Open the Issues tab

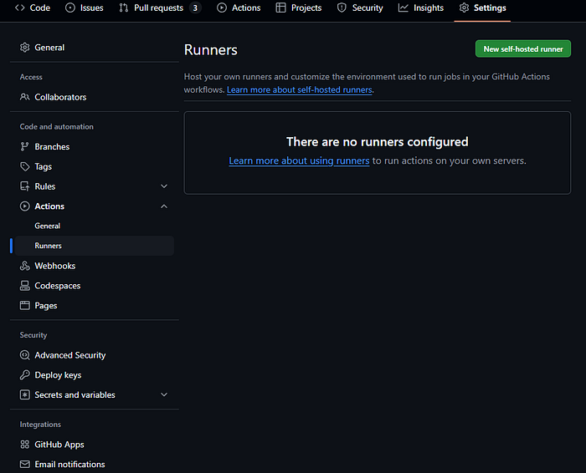[x=85, y=8]
